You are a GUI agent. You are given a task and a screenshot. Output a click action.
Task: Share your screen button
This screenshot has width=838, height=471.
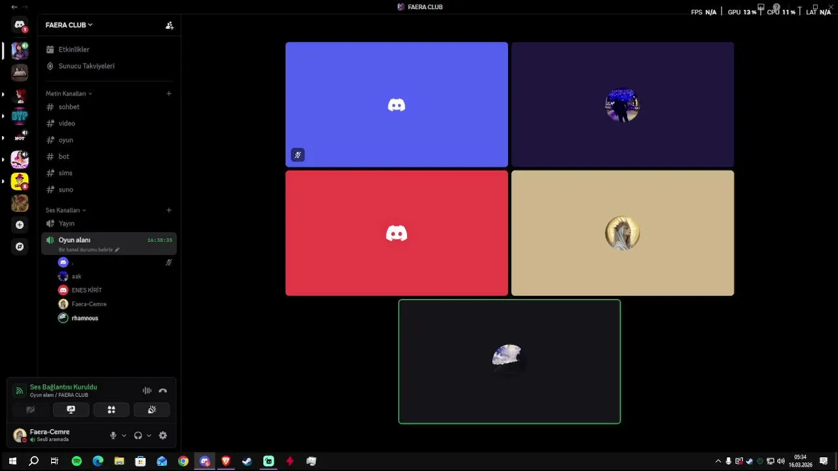pos(71,410)
